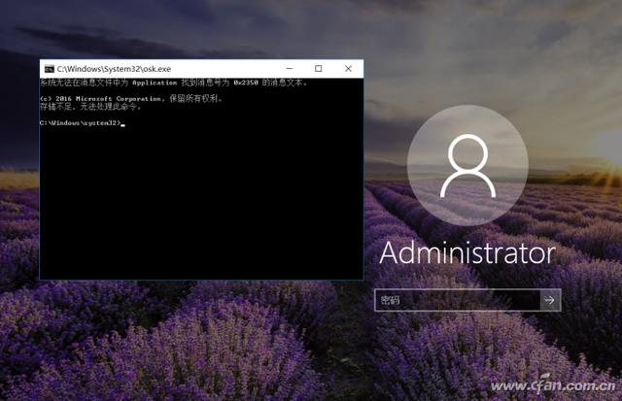Click the C:\Windows\system32> prompt line
Screen dimensions: 622x401
click(x=80, y=123)
